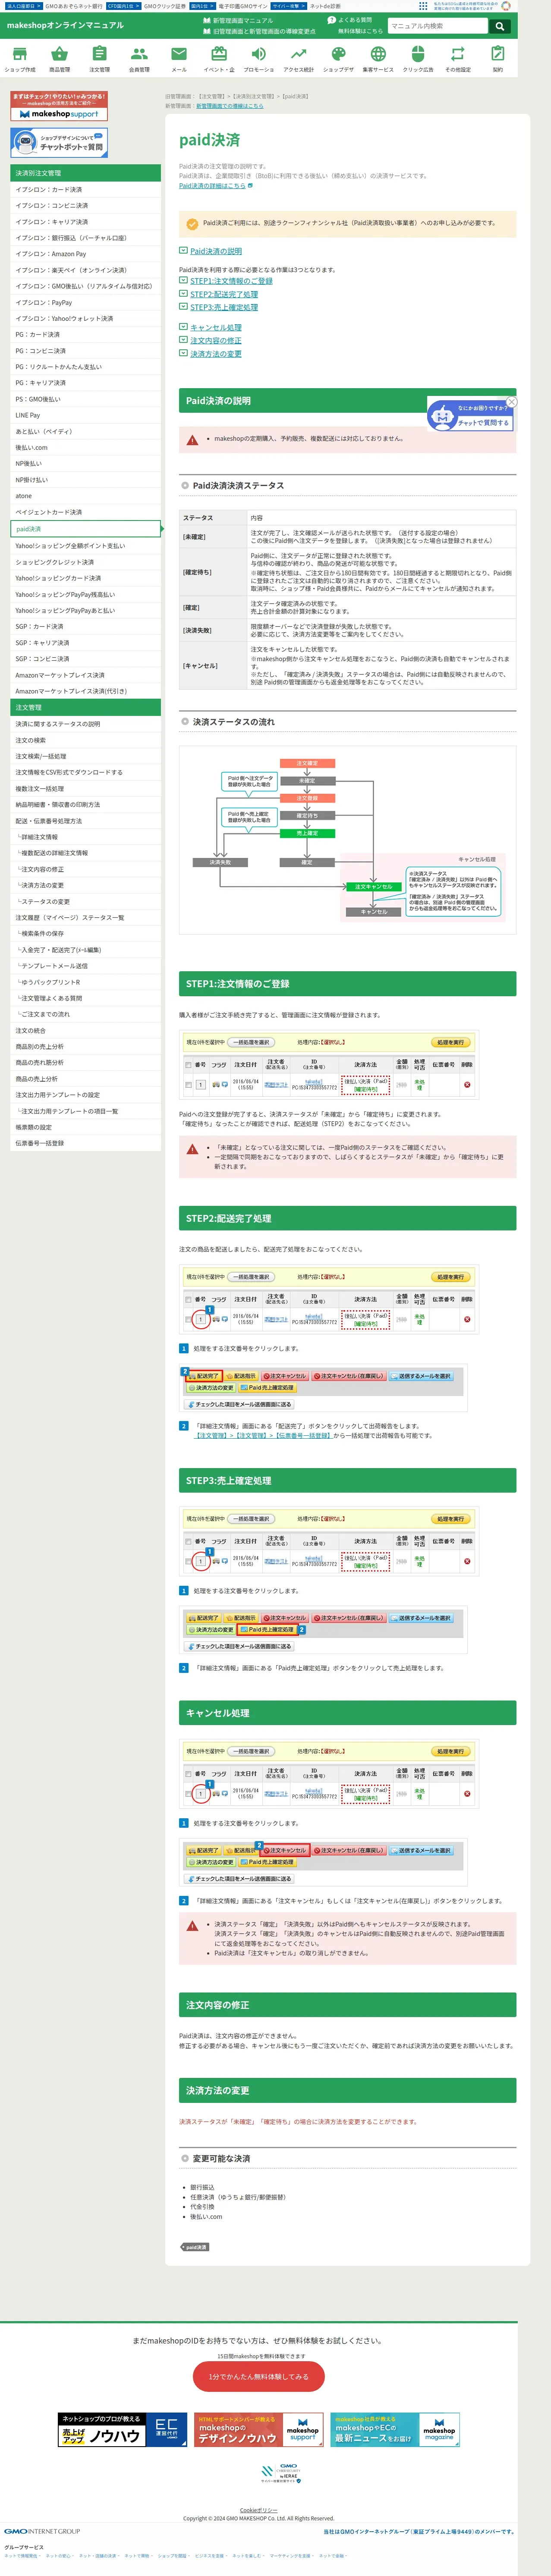Click the makeshopオンラインマニュアル logo
The width and height of the screenshot is (551, 2576).
(65, 25)
